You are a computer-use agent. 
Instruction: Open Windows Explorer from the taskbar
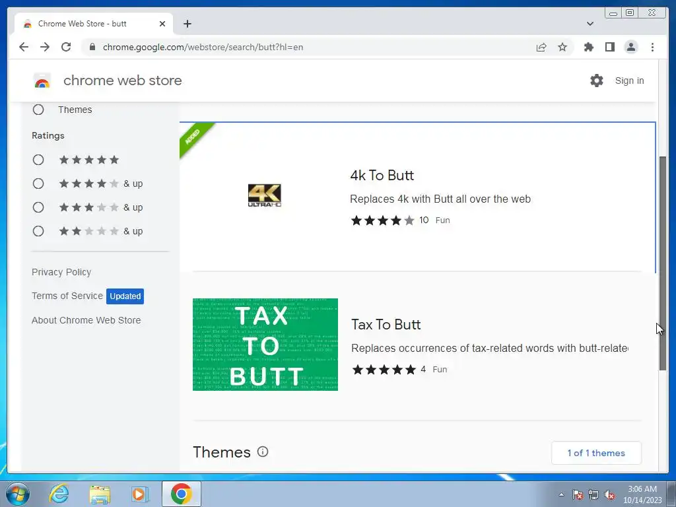click(x=100, y=494)
